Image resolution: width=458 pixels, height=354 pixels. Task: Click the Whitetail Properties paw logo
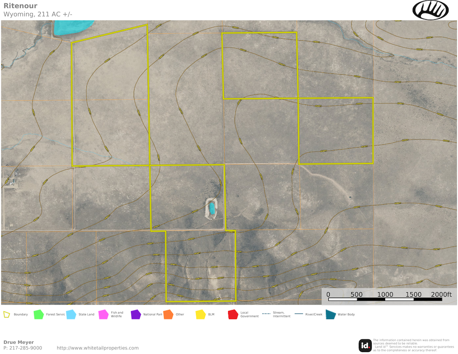point(431,10)
